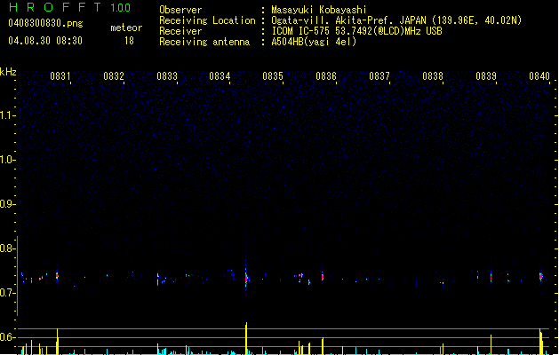Click the 'Receiving Location' label
This screenshot has width=559, height=355.
pyautogui.click(x=207, y=20)
